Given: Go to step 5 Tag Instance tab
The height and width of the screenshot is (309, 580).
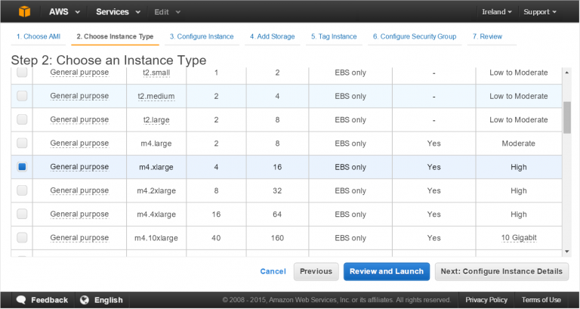Looking at the screenshot, I should click(x=334, y=36).
